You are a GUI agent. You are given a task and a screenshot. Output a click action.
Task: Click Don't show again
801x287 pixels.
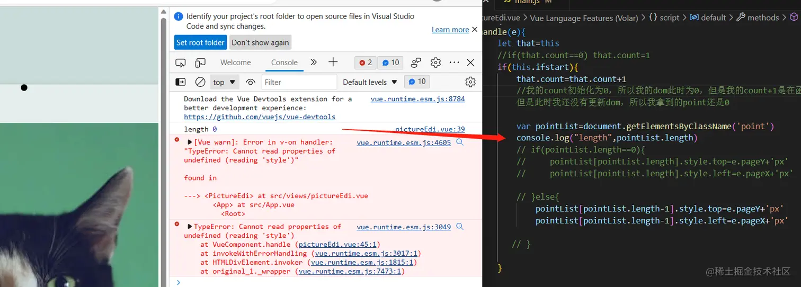260,42
